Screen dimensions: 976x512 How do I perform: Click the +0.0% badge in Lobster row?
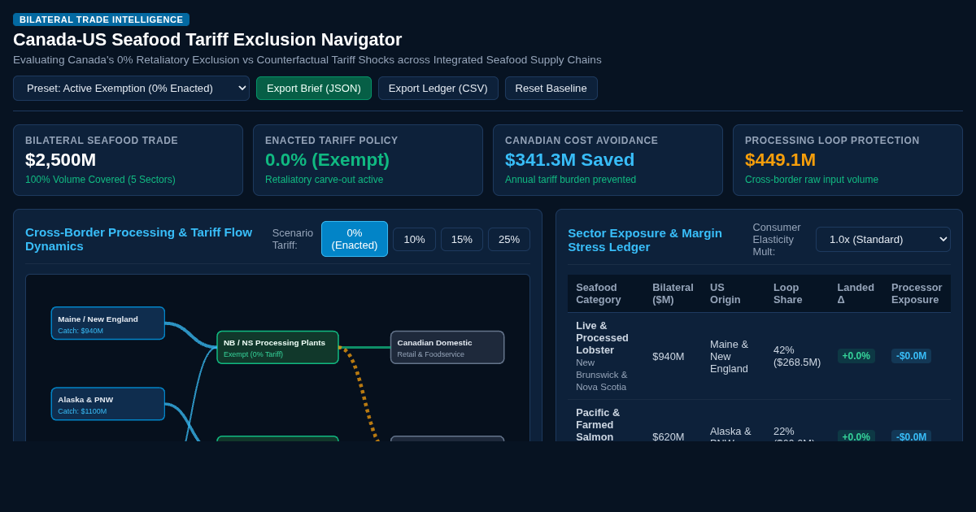(856, 356)
